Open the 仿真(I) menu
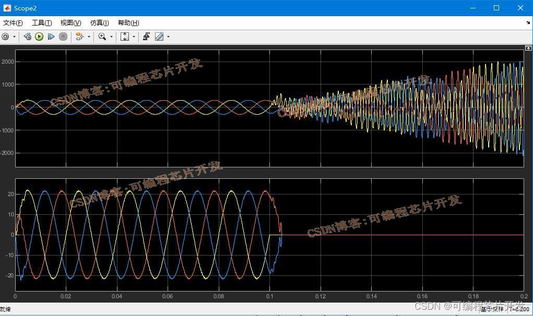 click(99, 23)
